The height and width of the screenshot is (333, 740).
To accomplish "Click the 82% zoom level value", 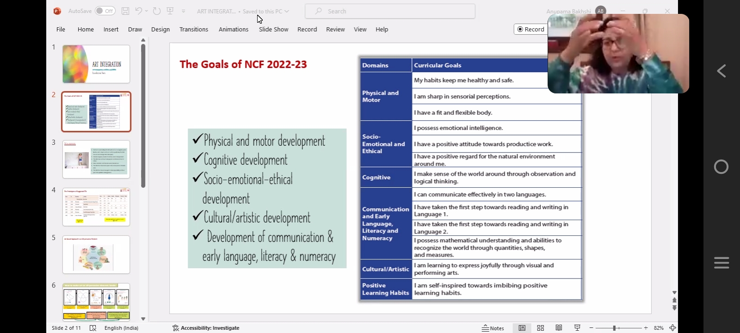I will click(x=659, y=328).
